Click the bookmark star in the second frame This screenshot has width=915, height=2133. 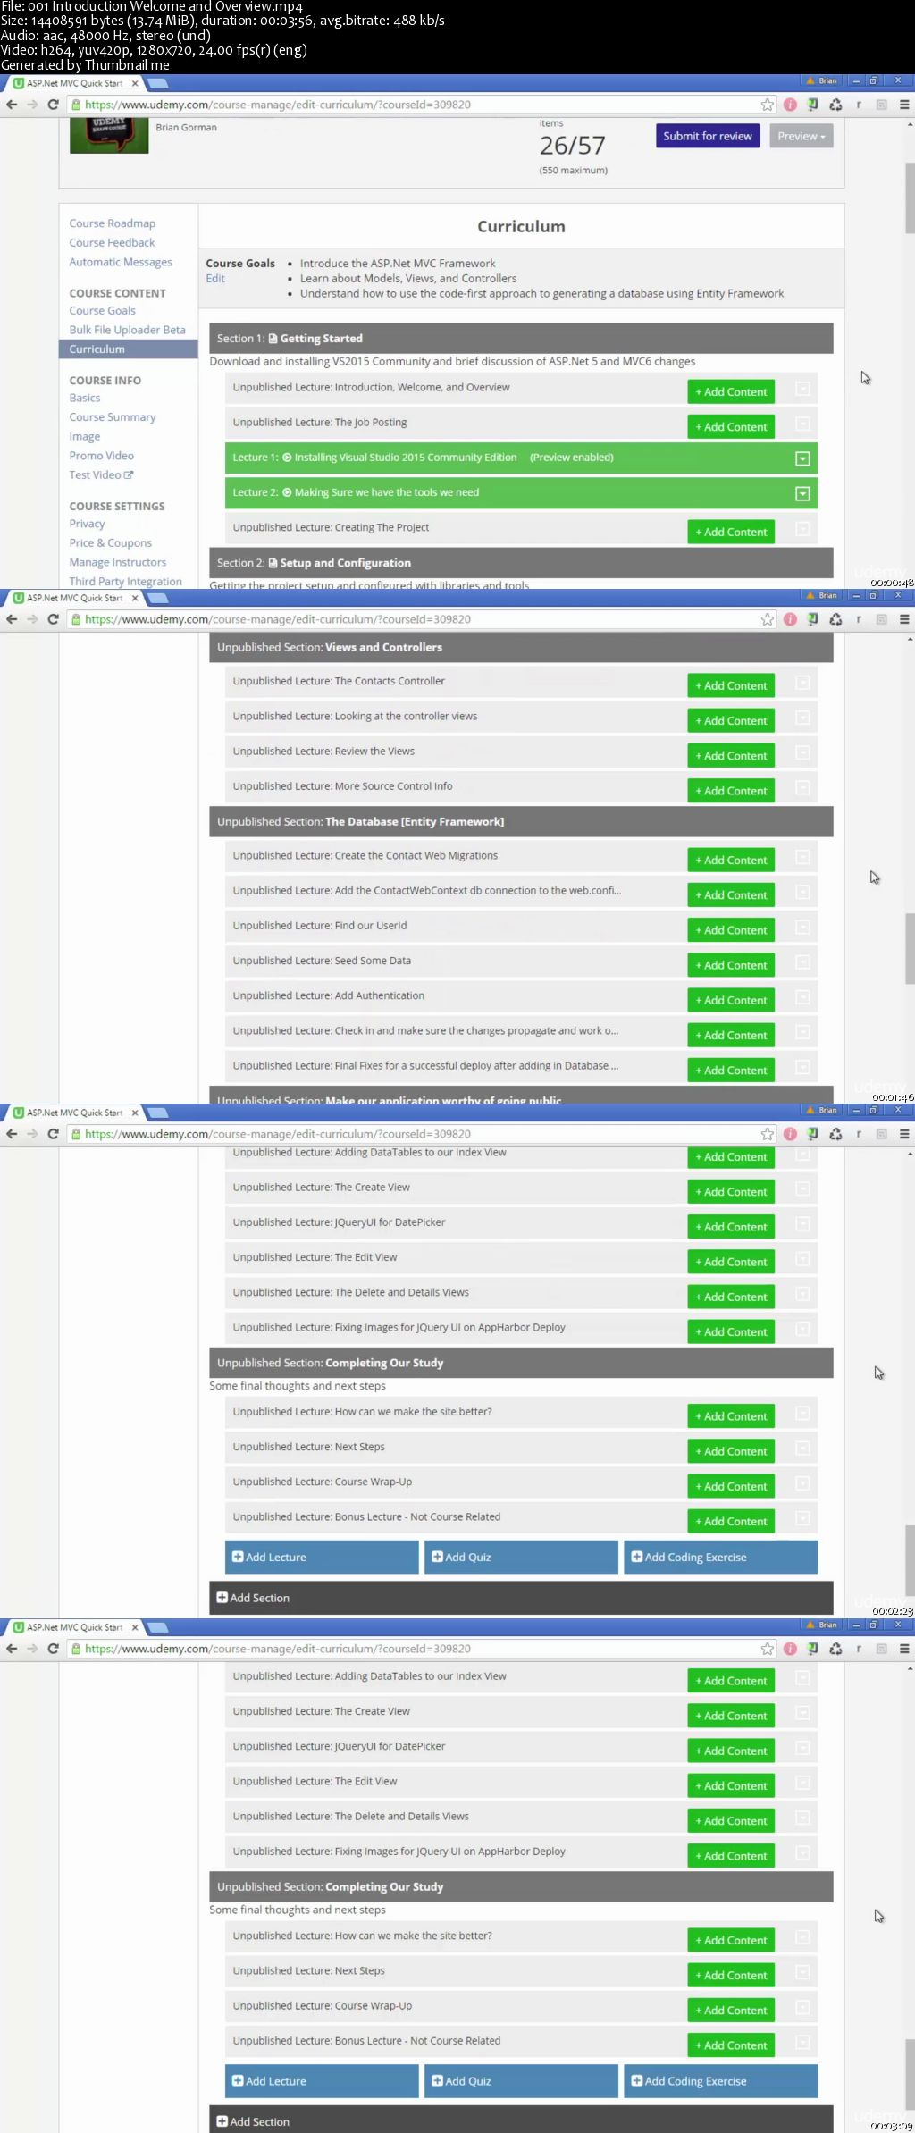(x=767, y=619)
